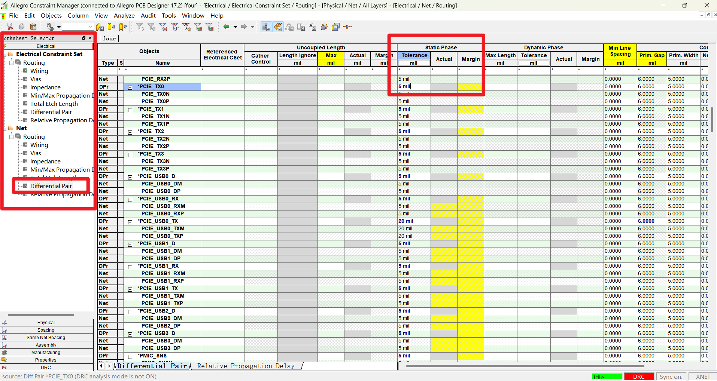This screenshot has width=717, height=381.
Task: Open the Audit menu
Action: click(148, 15)
